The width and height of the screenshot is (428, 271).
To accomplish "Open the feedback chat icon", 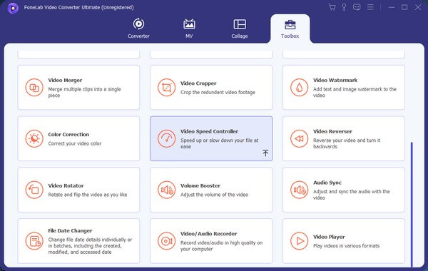I will 357,7.
